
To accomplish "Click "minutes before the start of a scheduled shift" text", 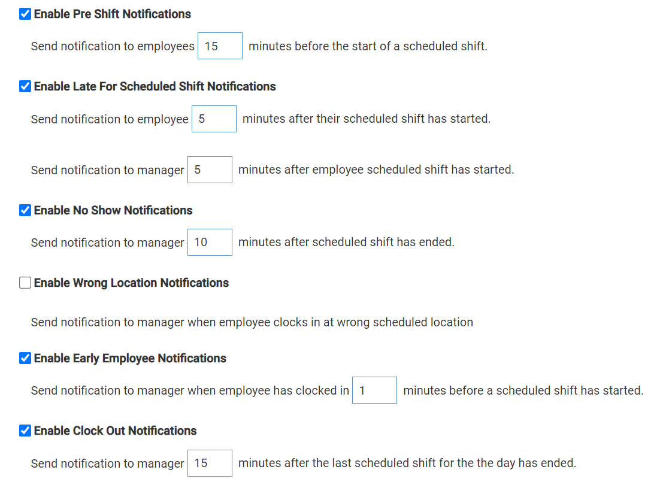I will [x=368, y=46].
